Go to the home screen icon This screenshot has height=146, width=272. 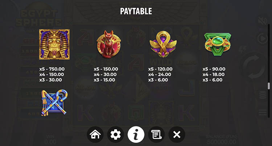[95, 134]
